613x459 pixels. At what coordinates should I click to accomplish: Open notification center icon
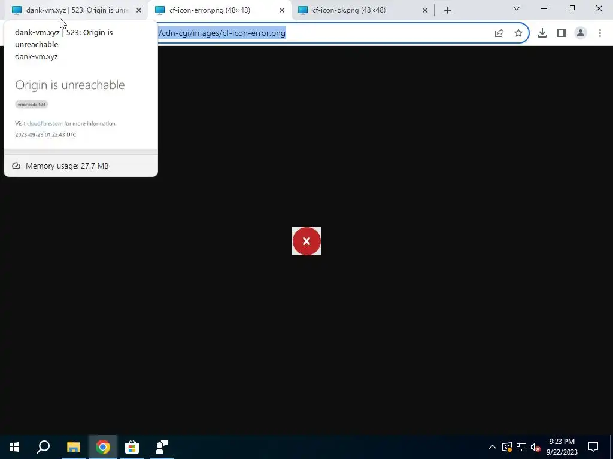(x=593, y=447)
